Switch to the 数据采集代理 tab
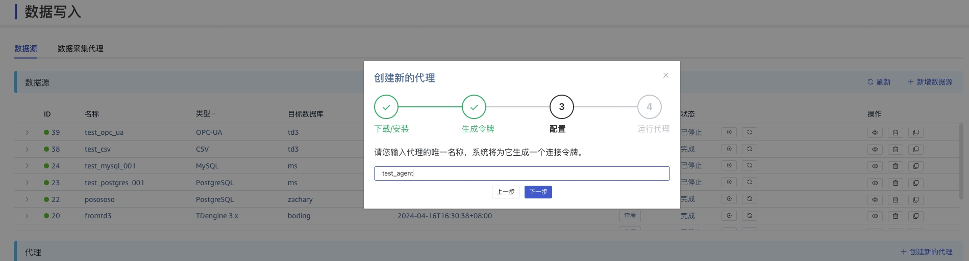 pos(80,49)
